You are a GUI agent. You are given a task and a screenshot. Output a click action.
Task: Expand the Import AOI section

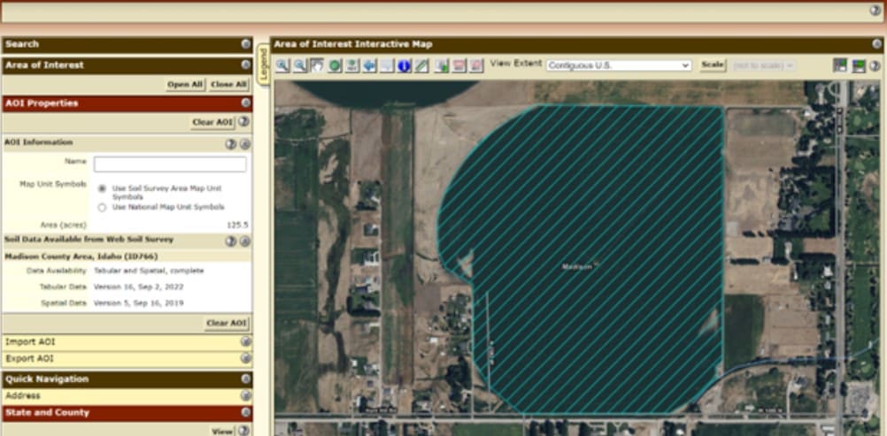click(x=245, y=341)
